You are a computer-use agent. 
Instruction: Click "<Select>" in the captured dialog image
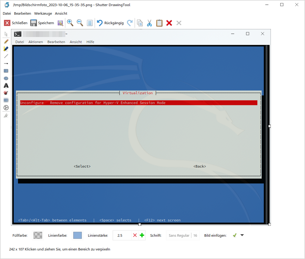pyautogui.click(x=82, y=166)
